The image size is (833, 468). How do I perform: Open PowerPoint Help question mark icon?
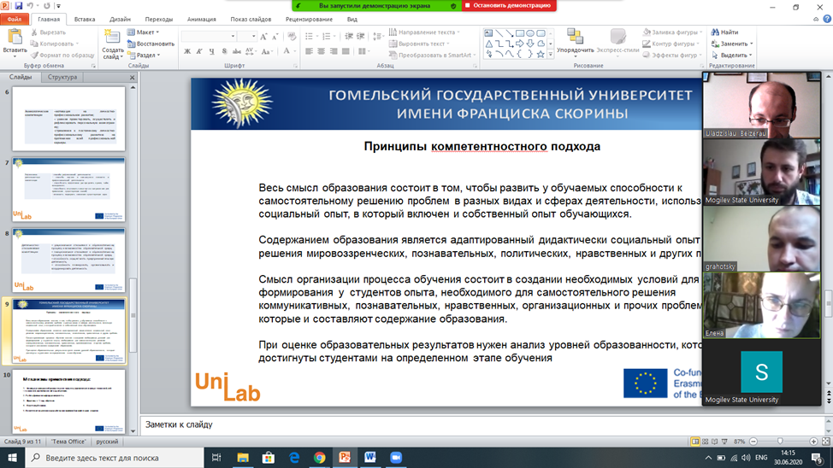click(827, 19)
